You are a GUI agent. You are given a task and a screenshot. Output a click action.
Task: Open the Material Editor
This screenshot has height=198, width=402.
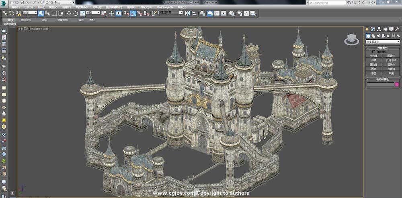click(x=232, y=13)
